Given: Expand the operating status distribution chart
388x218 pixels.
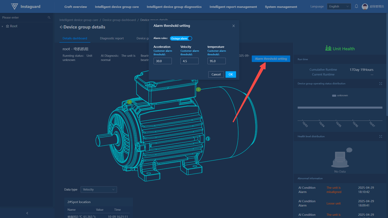Looking at the screenshot, I should click(x=381, y=84).
